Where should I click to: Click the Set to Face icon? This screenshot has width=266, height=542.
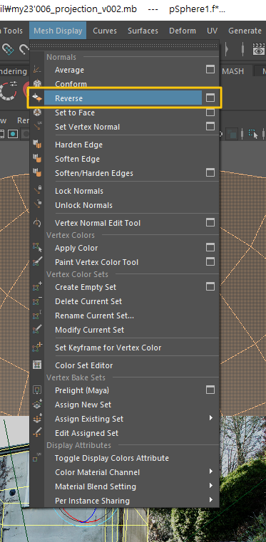coord(37,113)
